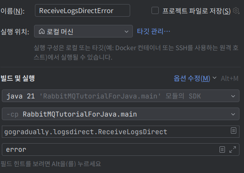Image resolution: width=244 pixels, height=173 pixels.
Task: Click the 실행 위치 label
Action: [15, 32]
